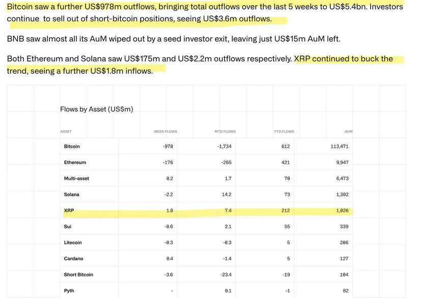Select XRP AUM value 1,026
The width and height of the screenshot is (428, 298).
tap(342, 211)
